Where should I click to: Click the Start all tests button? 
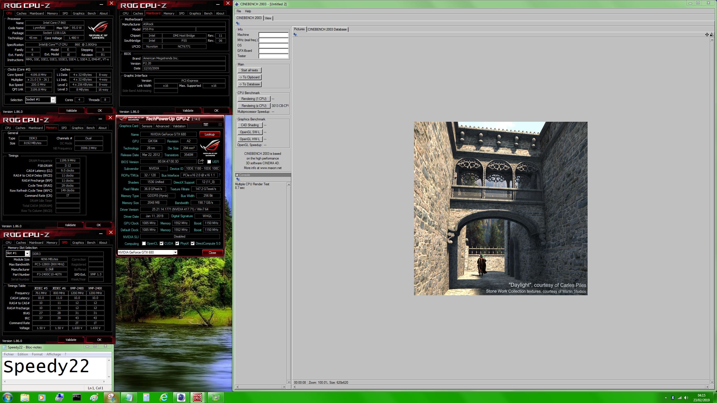point(249,70)
